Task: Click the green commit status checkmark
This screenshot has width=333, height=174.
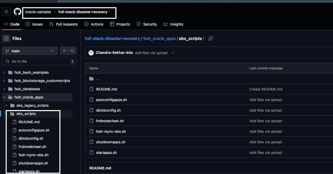Action: pos(173,53)
